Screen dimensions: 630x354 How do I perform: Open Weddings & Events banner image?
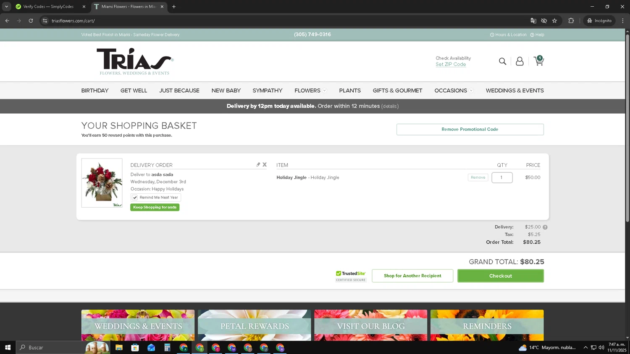point(138,325)
